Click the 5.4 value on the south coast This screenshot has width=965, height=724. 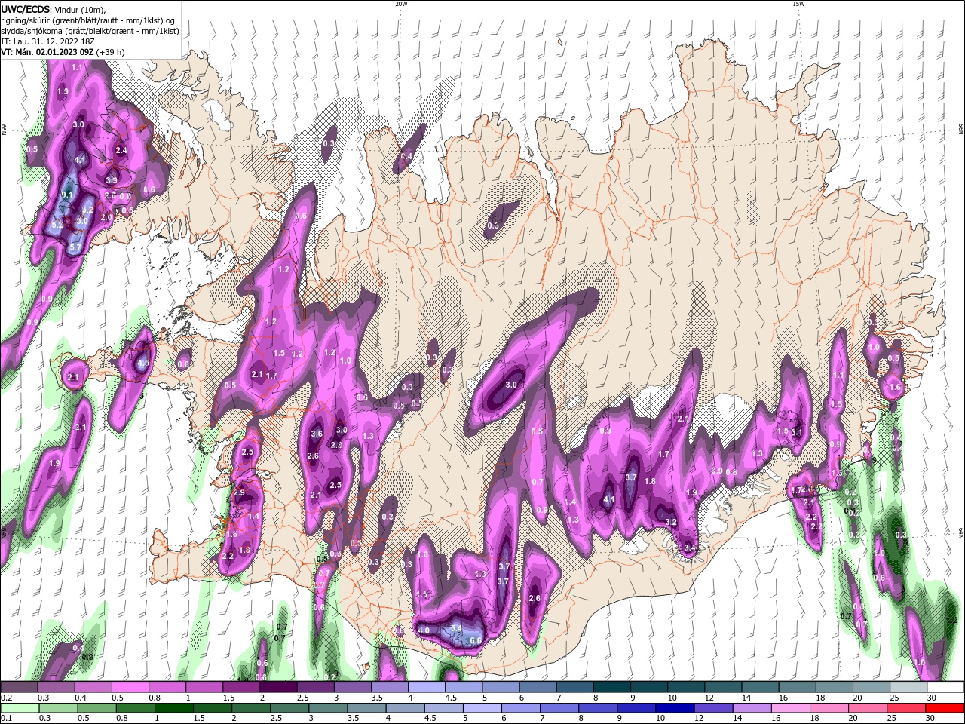point(456,628)
